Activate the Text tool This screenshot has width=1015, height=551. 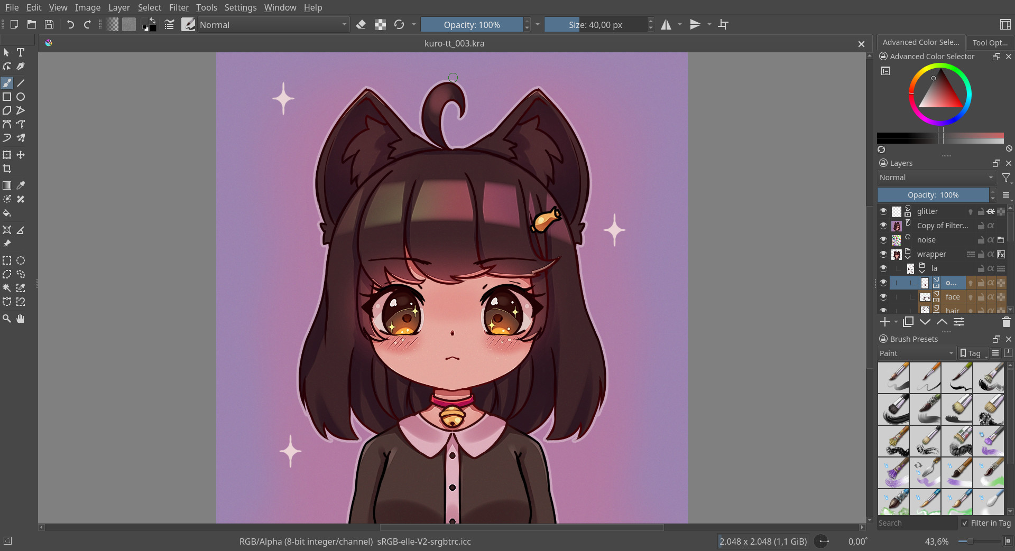click(21, 52)
